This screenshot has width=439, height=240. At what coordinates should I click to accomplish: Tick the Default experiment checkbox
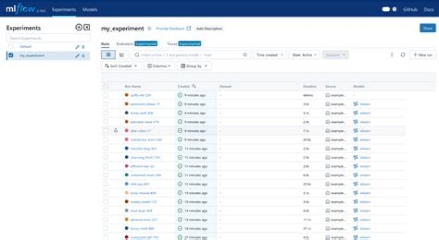coord(10,47)
